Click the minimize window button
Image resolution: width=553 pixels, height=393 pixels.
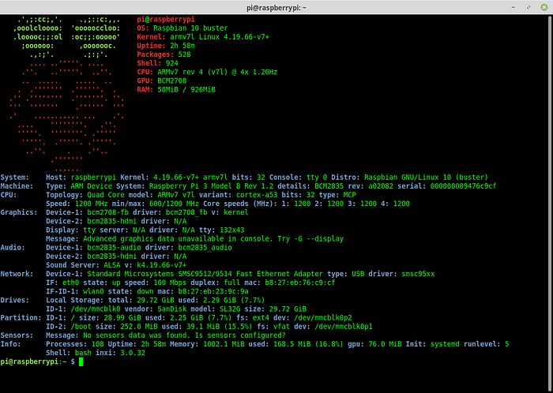pos(513,7)
